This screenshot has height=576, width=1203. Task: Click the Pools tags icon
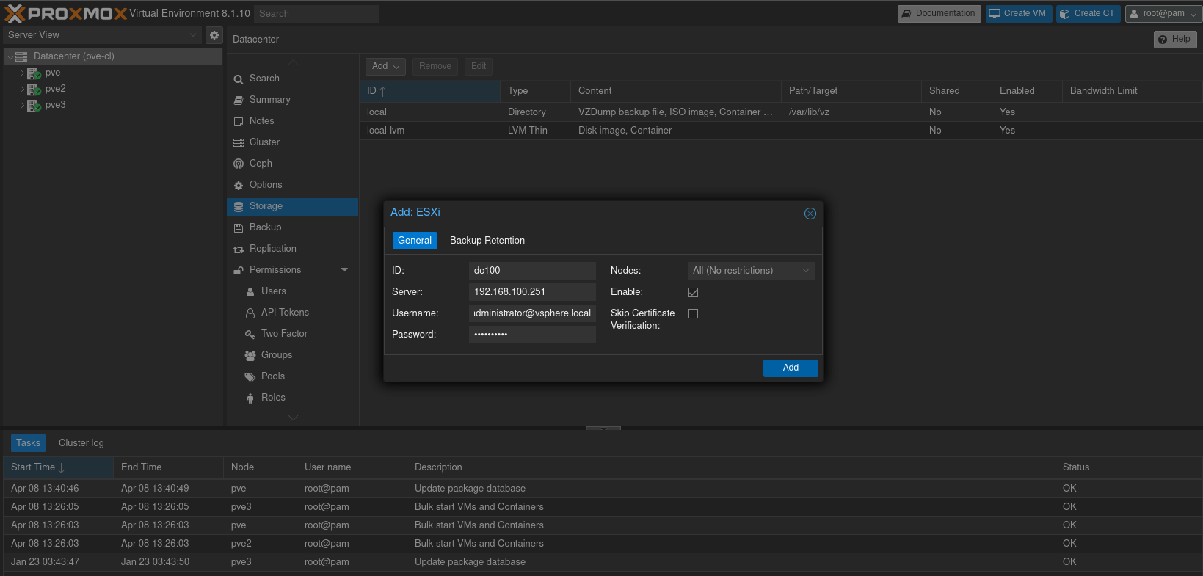pyautogui.click(x=250, y=377)
